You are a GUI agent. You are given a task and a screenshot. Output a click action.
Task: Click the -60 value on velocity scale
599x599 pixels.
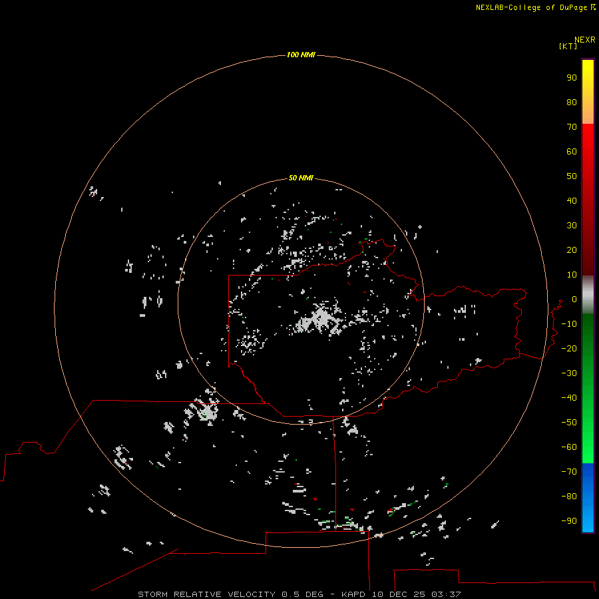(569, 447)
